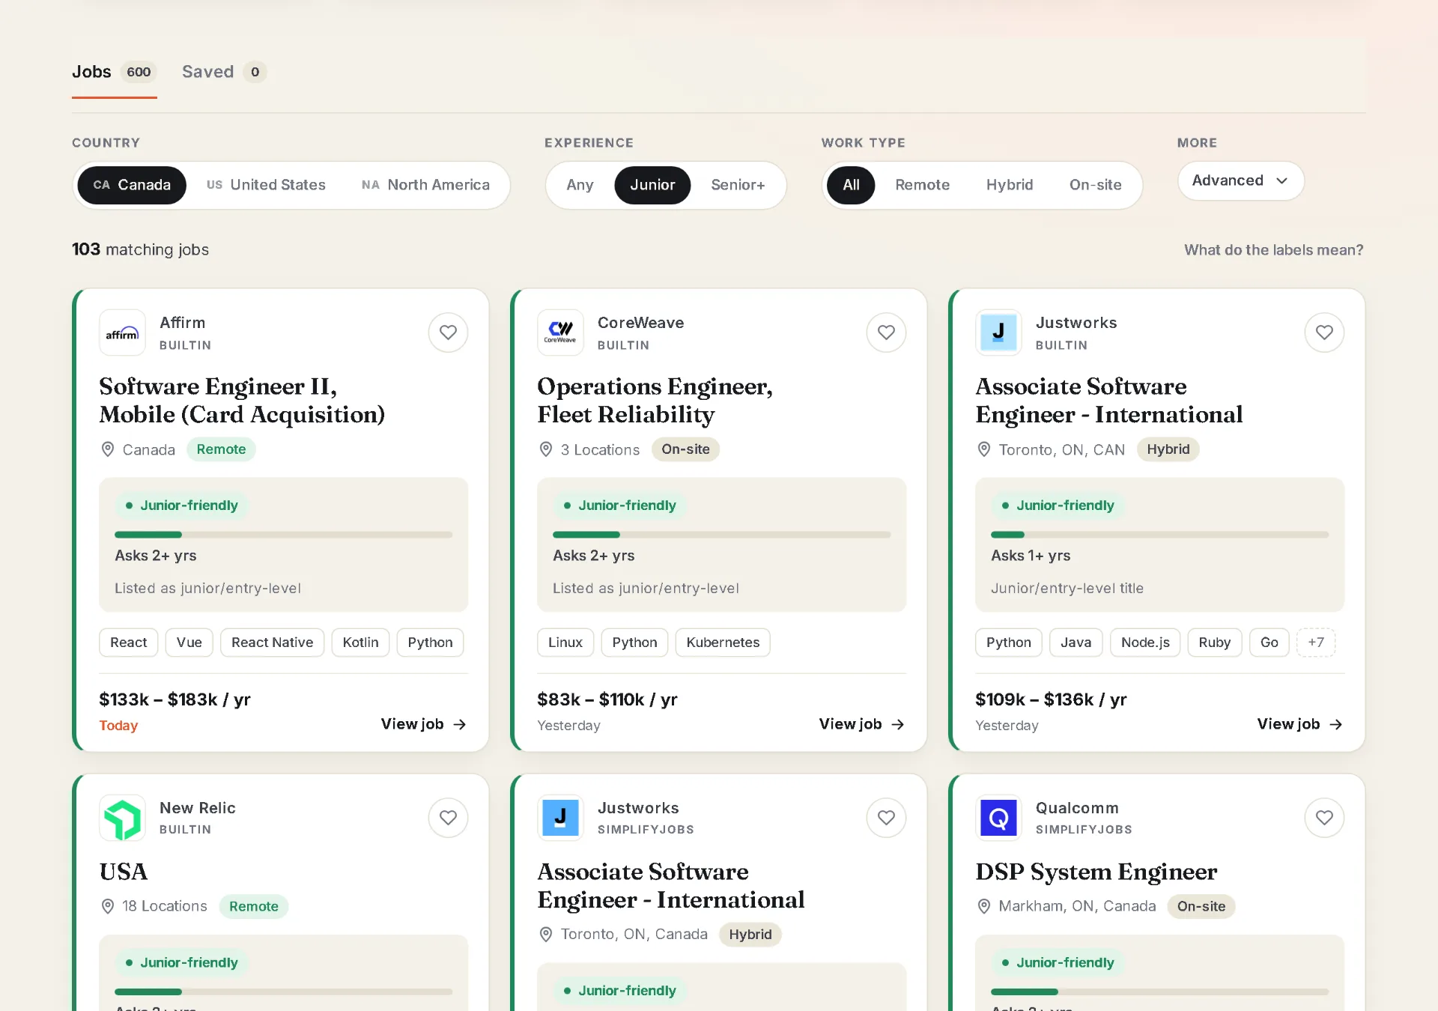Click the Affirm company logo
The image size is (1438, 1011).
[122, 333]
